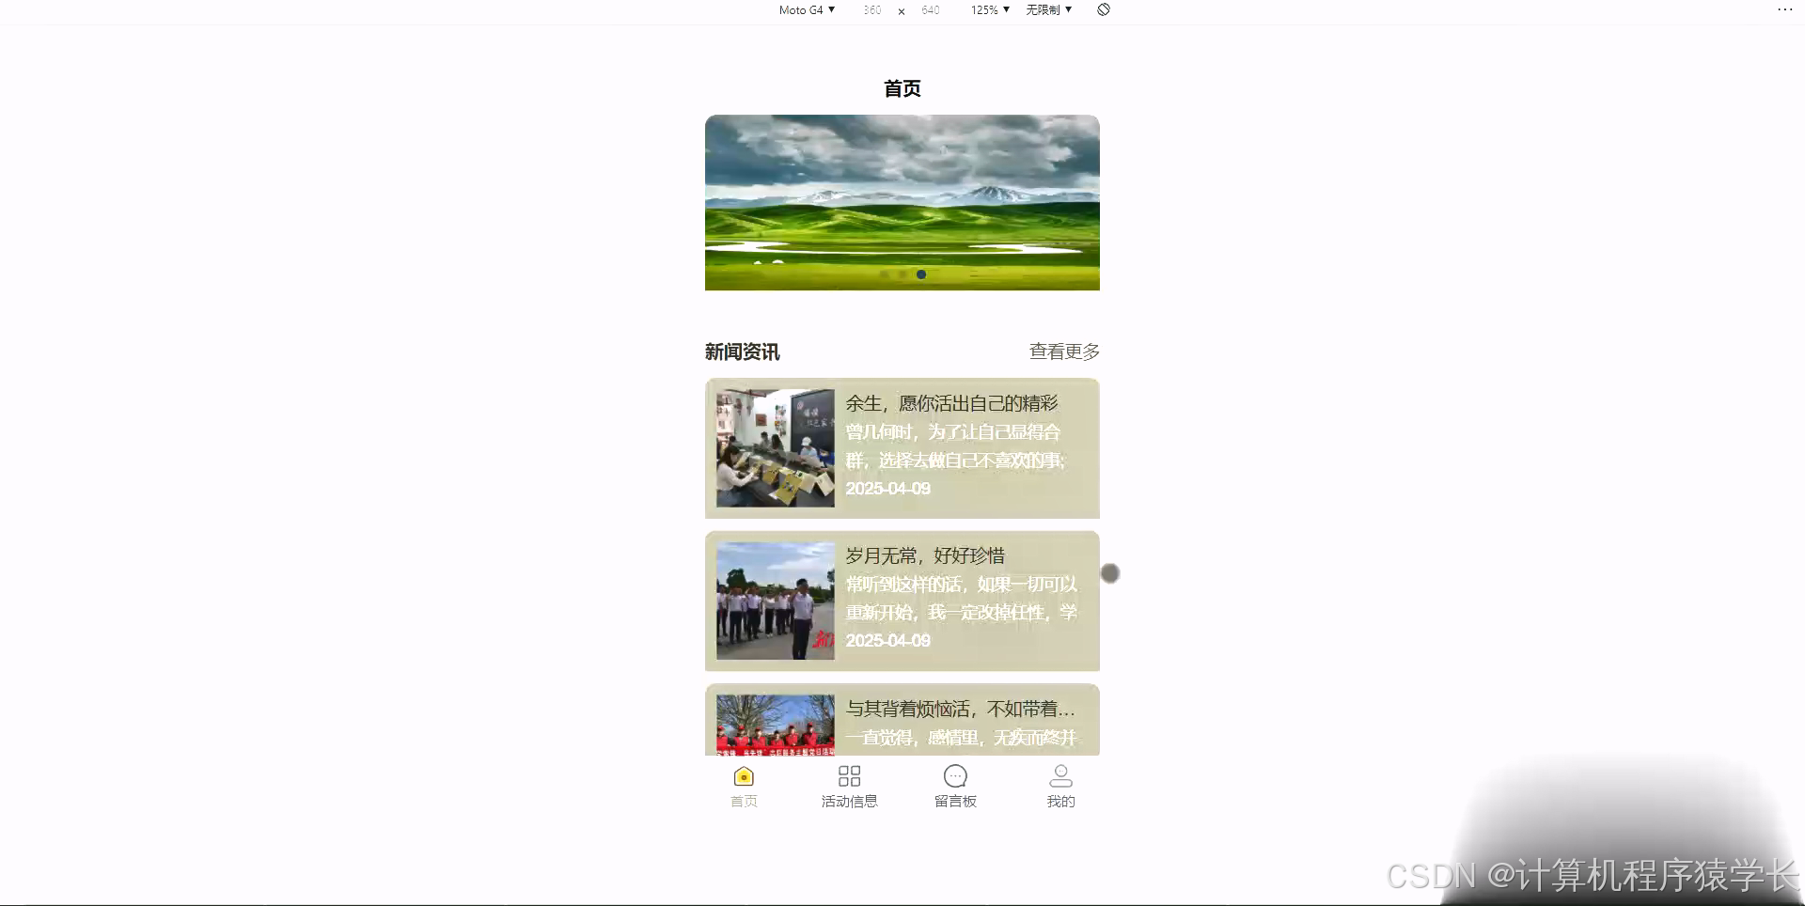Viewport: 1805px width, 906px height.
Task: Click the device width field showing 360
Action: [x=871, y=10]
